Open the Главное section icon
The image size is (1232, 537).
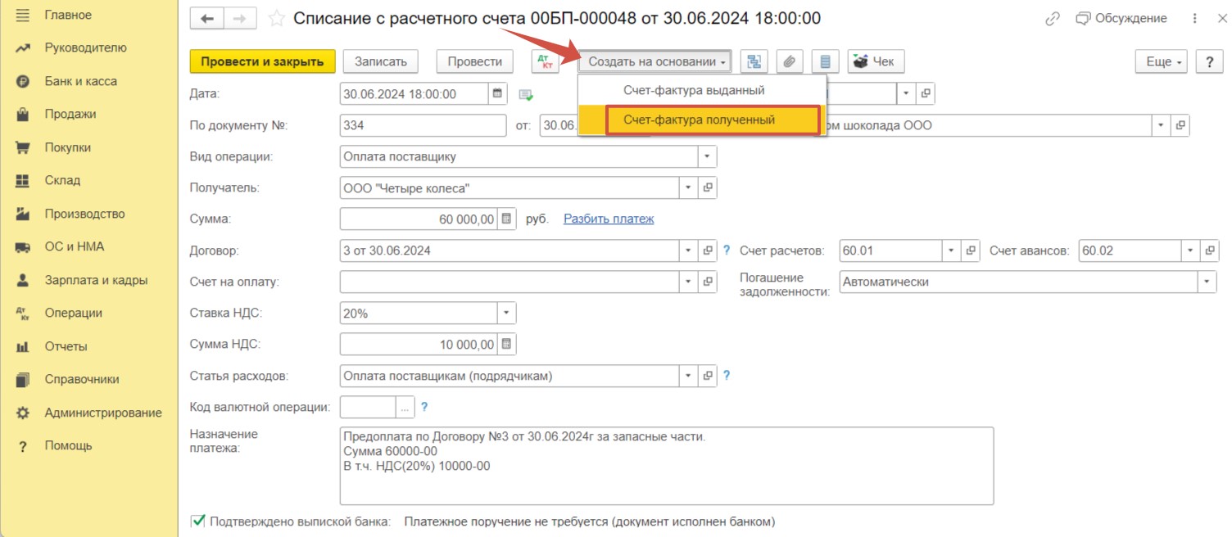tap(23, 16)
